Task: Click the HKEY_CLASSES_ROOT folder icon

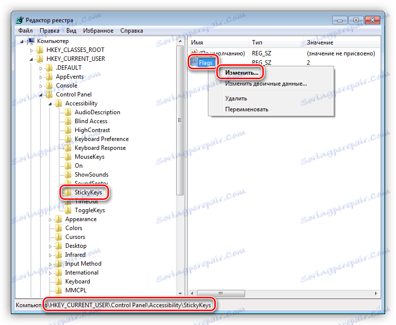Action: point(40,50)
